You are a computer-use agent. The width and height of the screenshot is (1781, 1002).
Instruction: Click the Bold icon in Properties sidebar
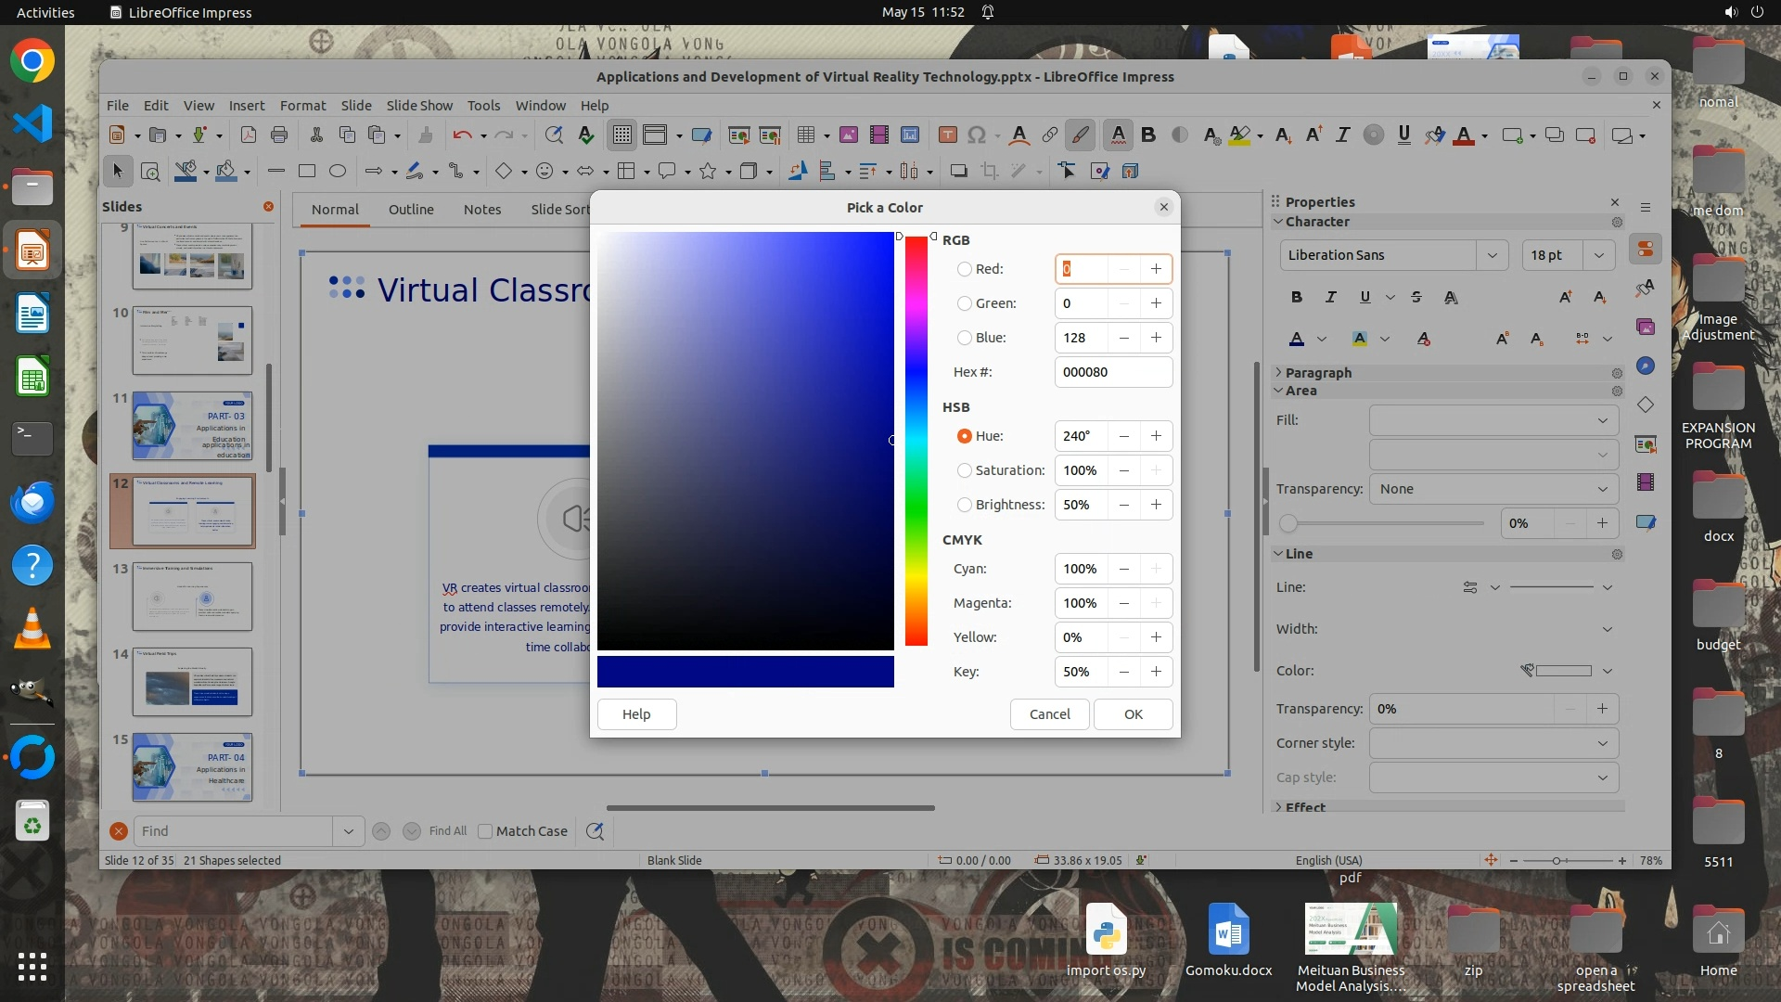coord(1297,297)
